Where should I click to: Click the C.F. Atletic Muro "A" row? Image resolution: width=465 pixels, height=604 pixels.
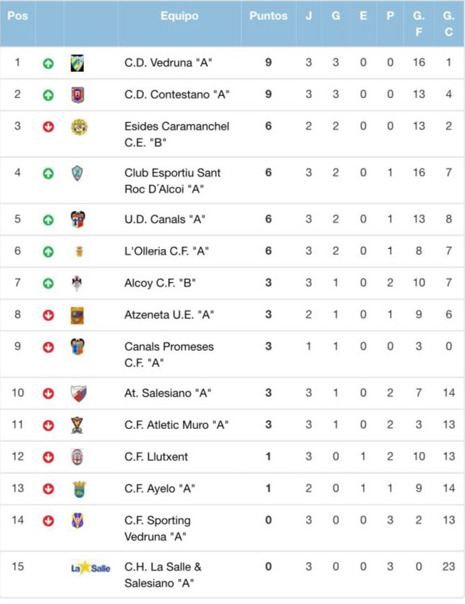[x=176, y=425]
